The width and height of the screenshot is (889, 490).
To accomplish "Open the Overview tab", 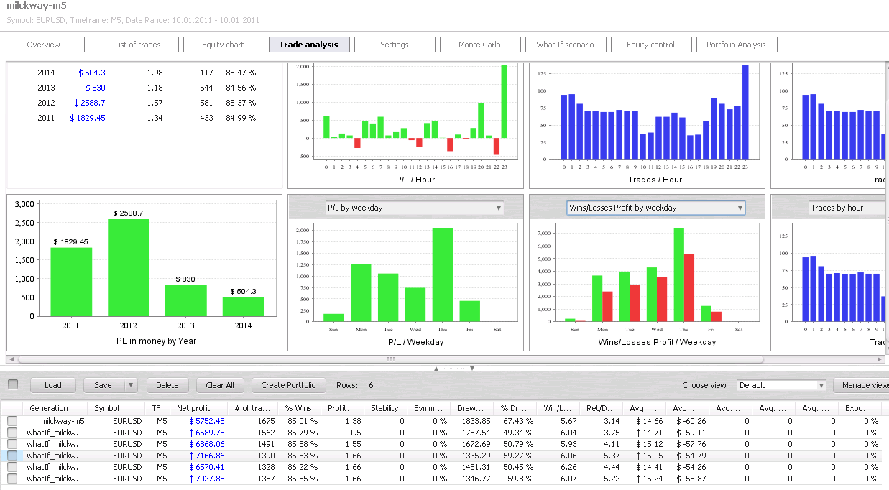I will pos(44,45).
